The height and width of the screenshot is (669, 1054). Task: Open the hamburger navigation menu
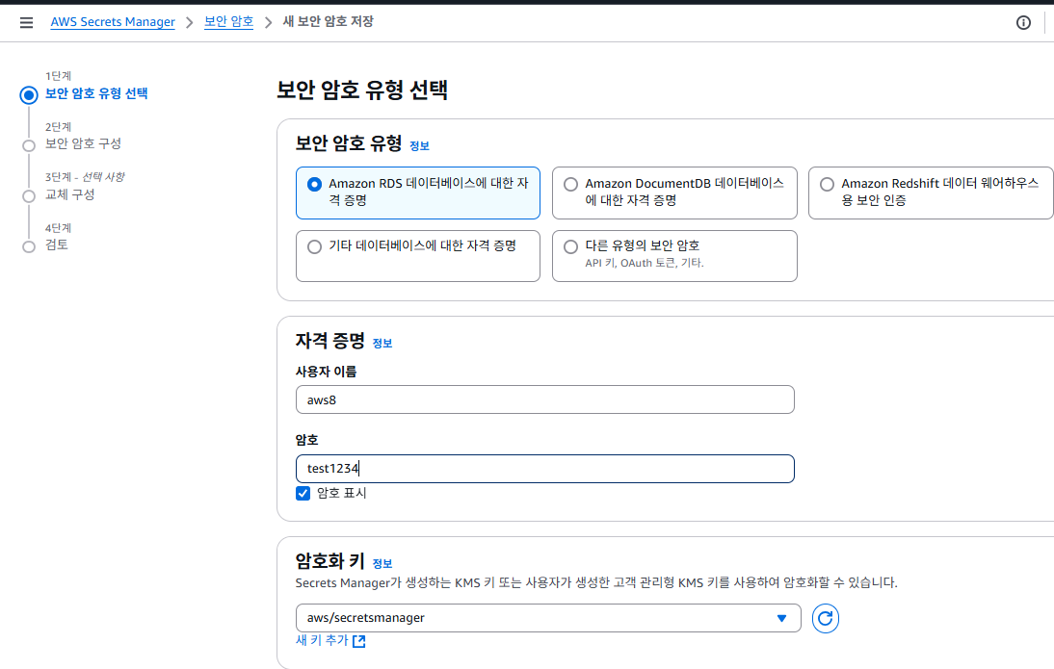(x=26, y=23)
